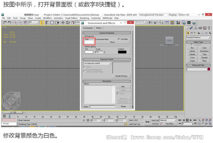Switch to the Modify command panel
This screenshot has height=143, width=213.
point(191,28)
